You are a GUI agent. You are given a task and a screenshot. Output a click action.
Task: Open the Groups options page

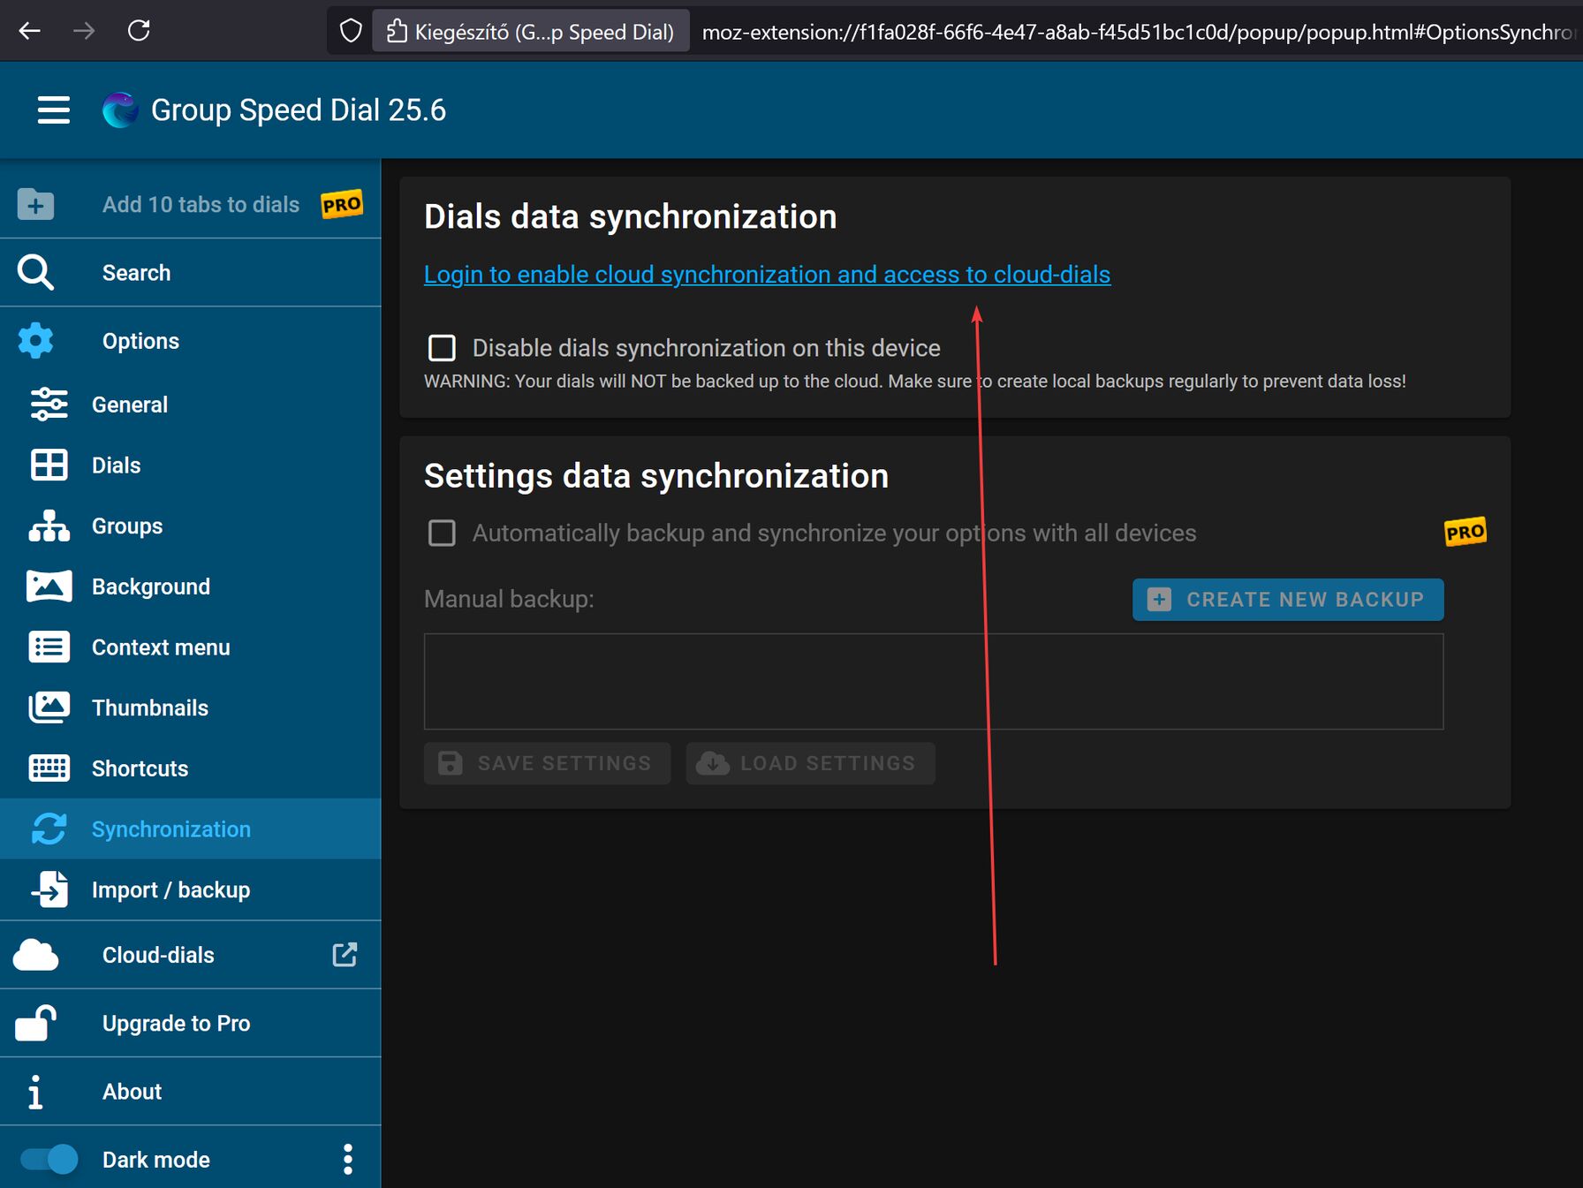(190, 526)
